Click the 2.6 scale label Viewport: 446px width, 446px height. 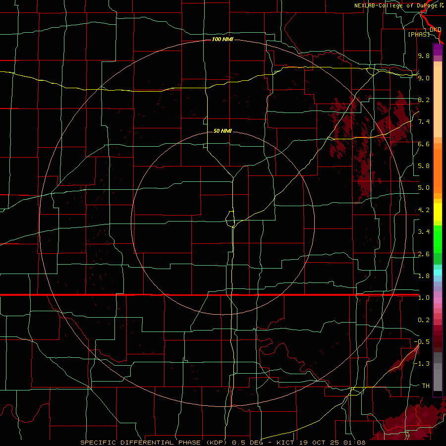(x=424, y=254)
